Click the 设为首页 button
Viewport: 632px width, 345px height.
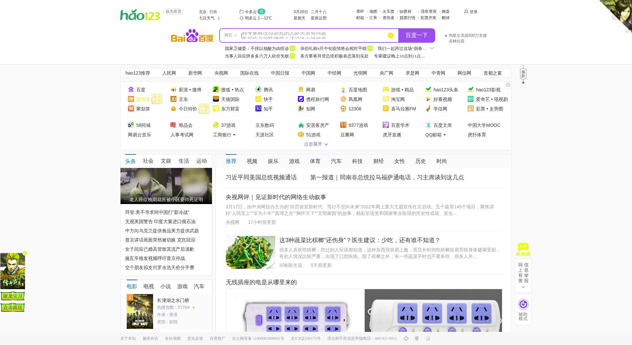(x=173, y=11)
